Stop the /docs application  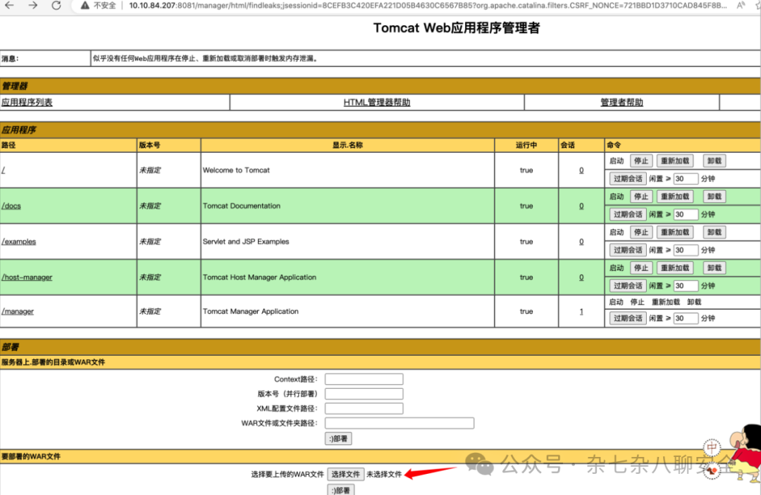pos(641,196)
